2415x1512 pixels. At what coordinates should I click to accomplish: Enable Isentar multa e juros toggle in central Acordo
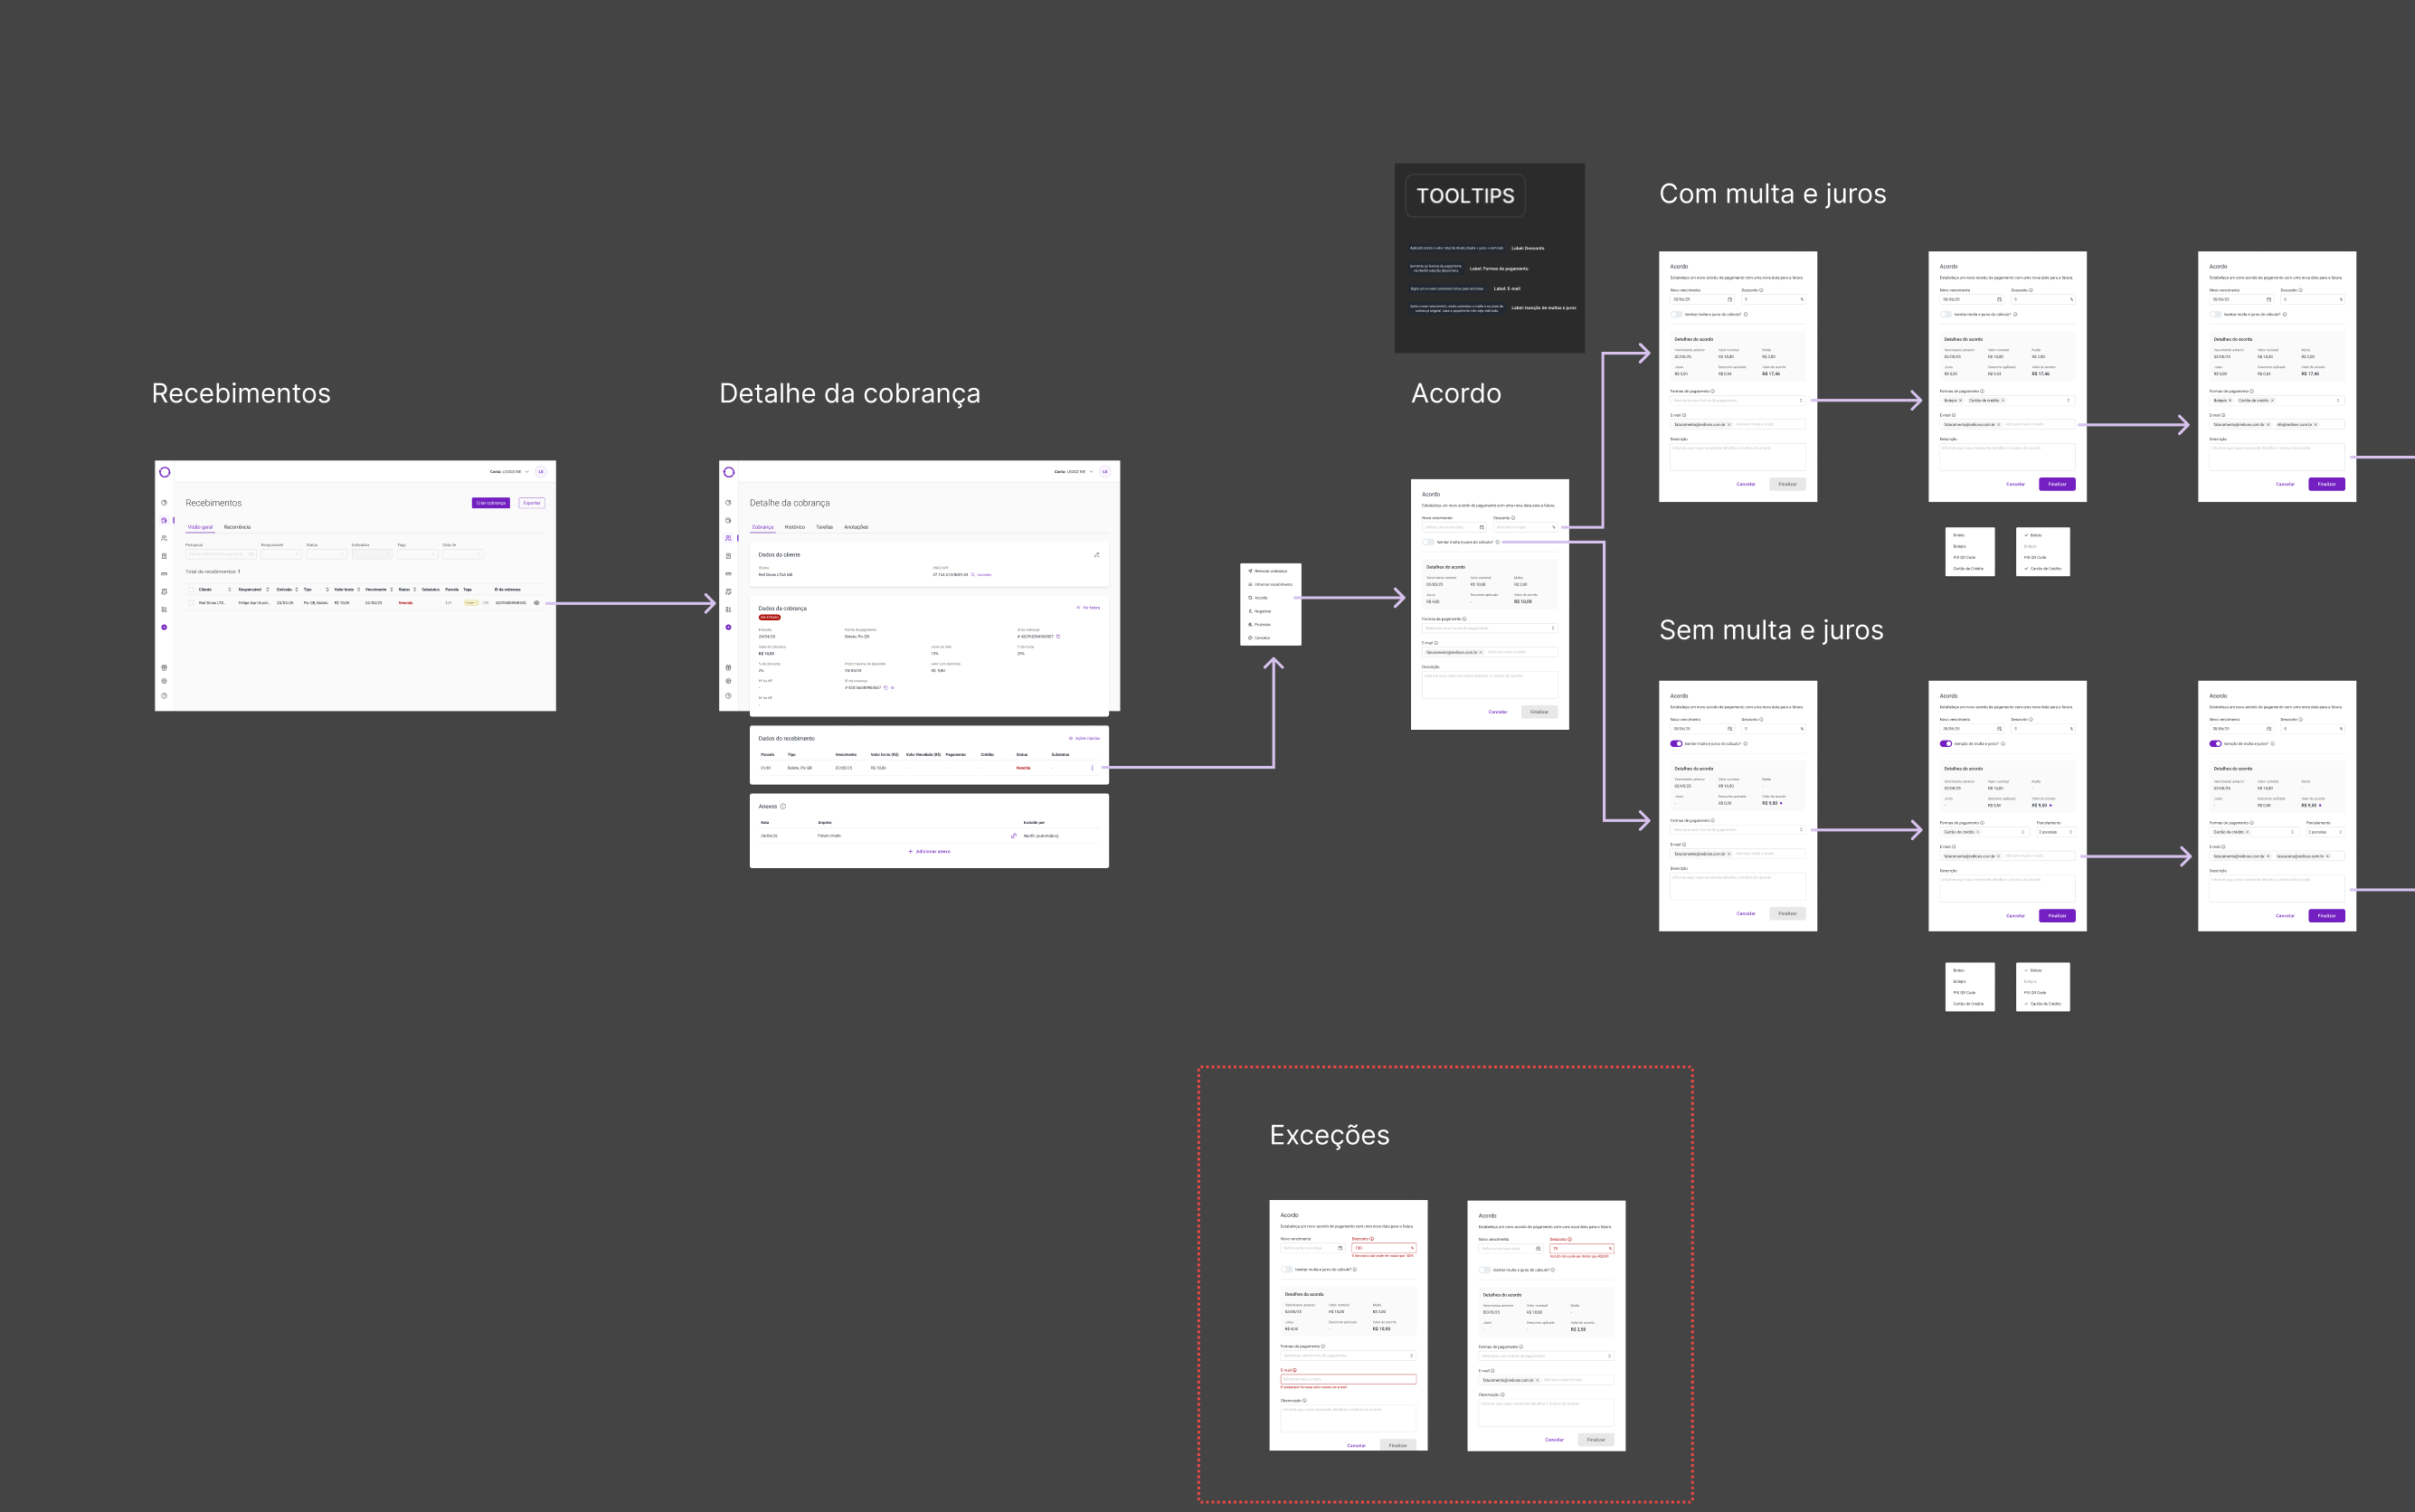click(x=1428, y=542)
